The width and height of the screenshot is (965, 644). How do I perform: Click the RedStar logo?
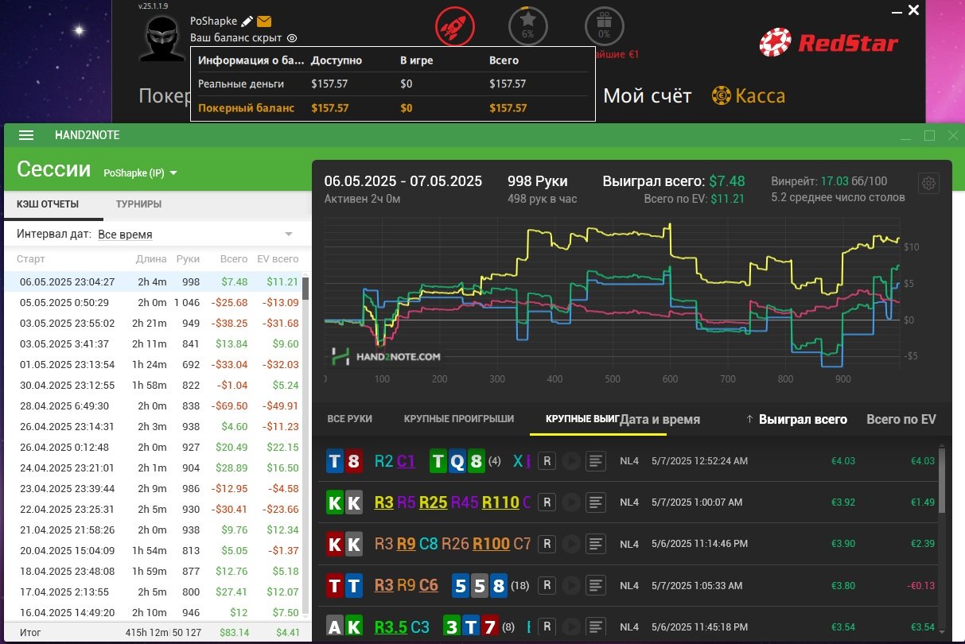(828, 43)
